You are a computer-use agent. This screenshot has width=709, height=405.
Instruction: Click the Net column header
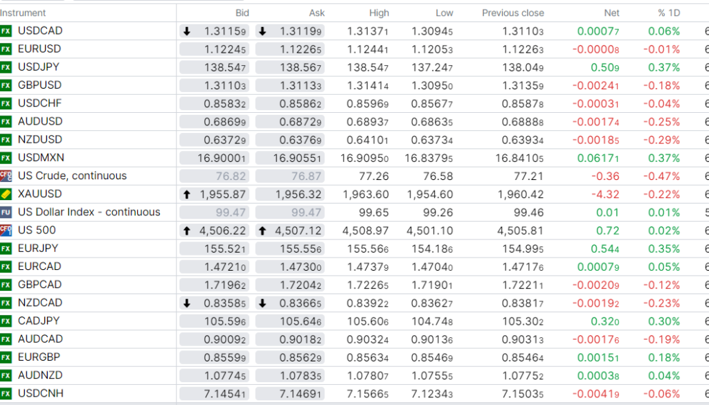point(611,13)
